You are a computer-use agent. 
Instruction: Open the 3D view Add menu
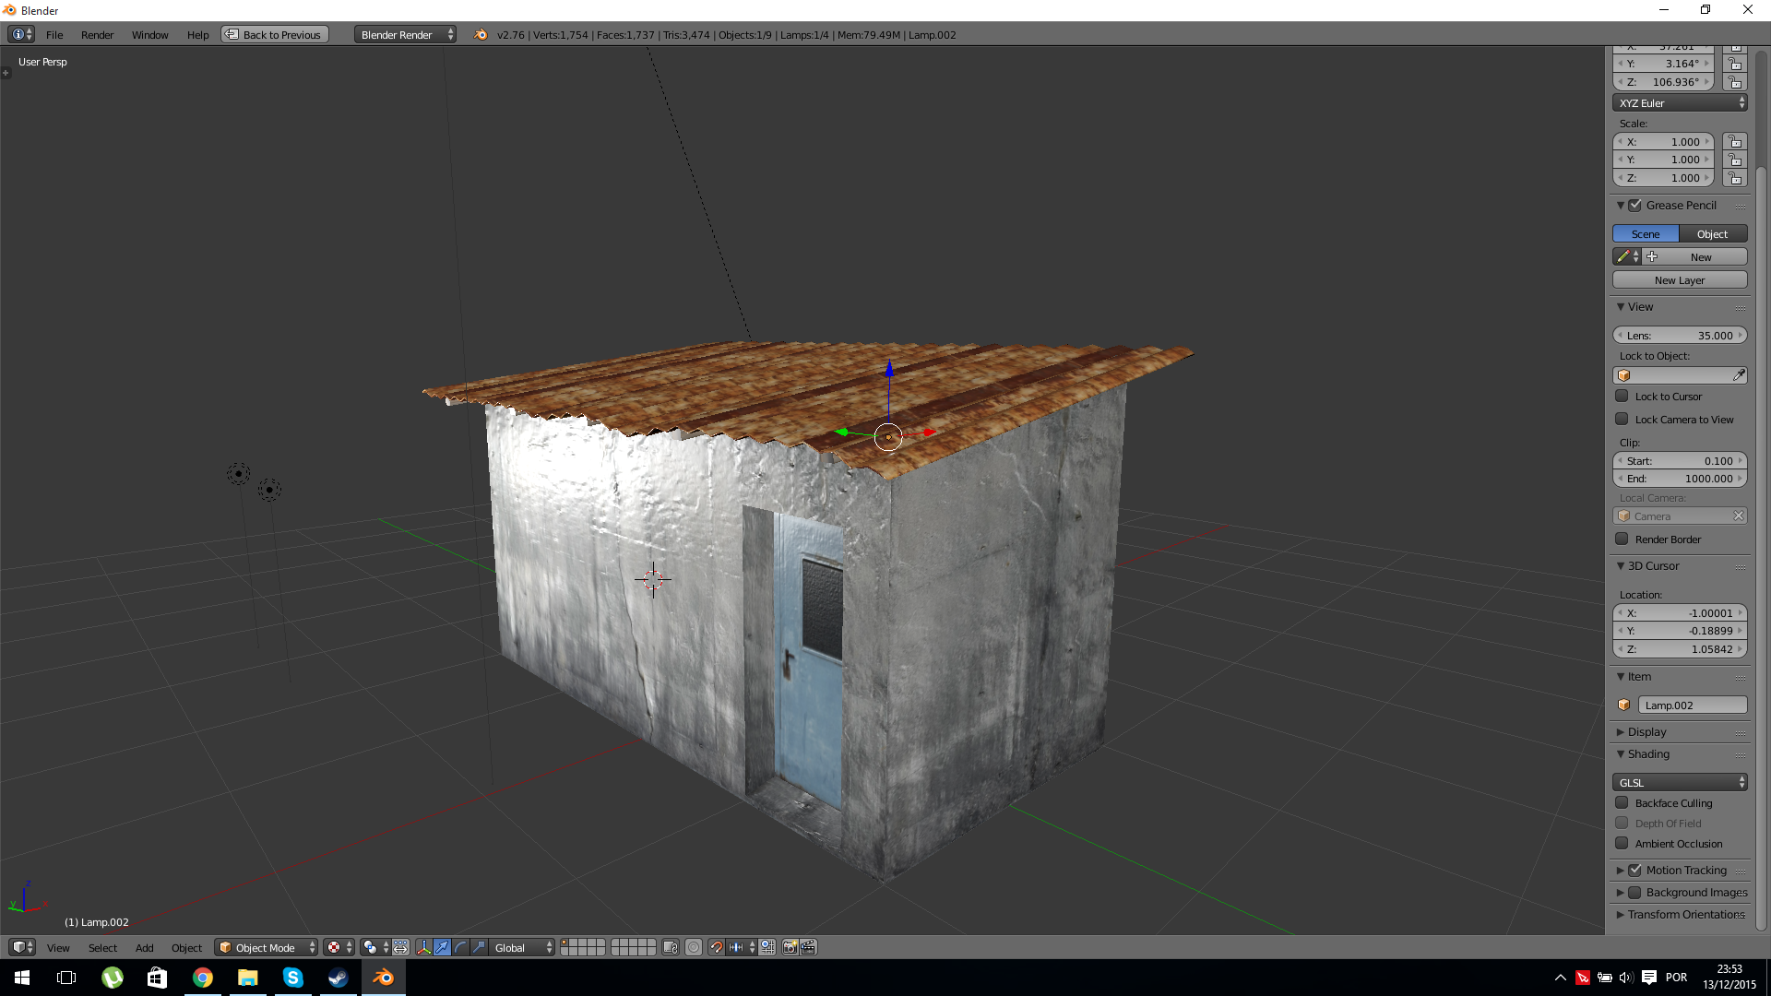tap(144, 948)
